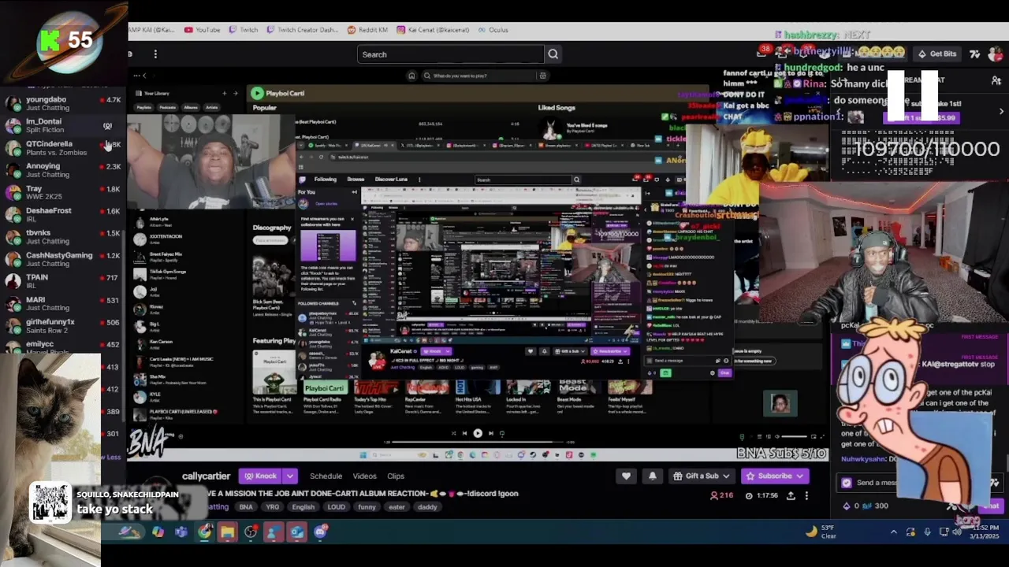The width and height of the screenshot is (1009, 567).
Task: Expand the system tray hidden icons chevron
Action: coord(893,532)
